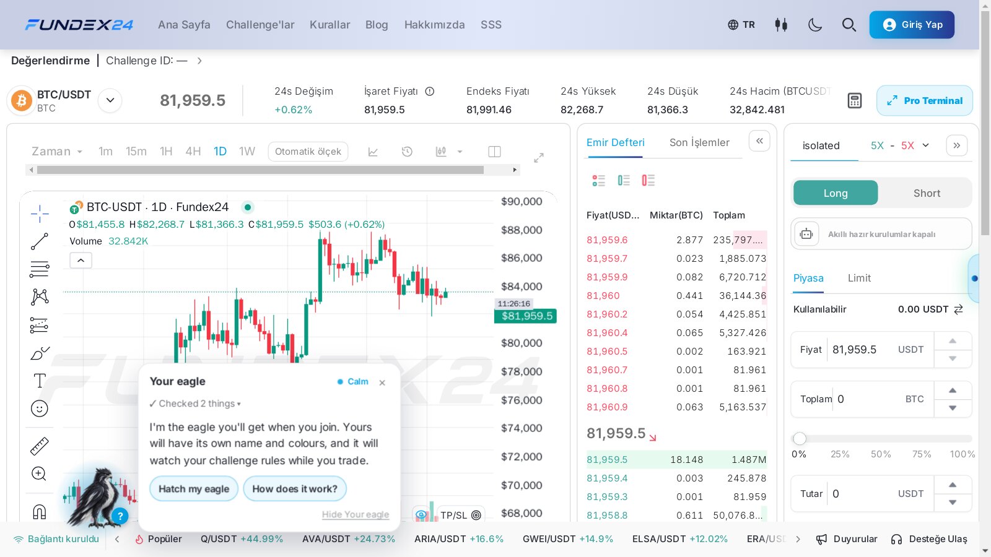Screen dimensions: 991x557
Task: Open the forecasting and measurement tool
Action: click(40, 325)
